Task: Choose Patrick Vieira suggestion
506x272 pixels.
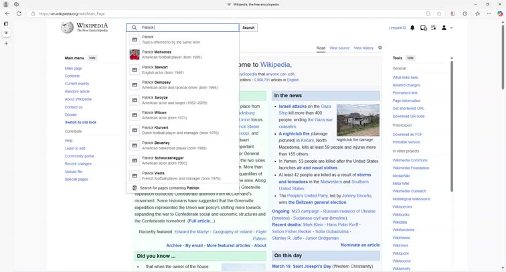Action: click(x=183, y=176)
